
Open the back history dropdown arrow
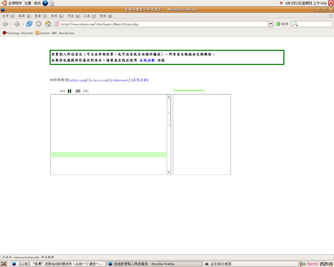click(x=11, y=24)
